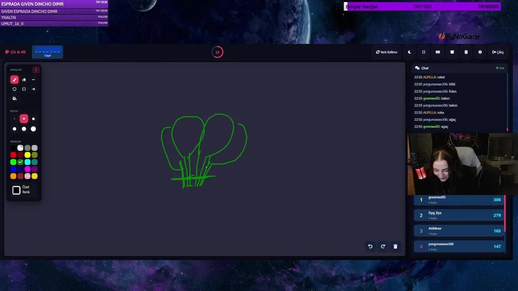Click Çıkış to exit the game

[498, 52]
